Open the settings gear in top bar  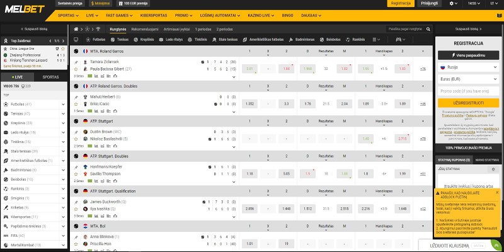[x=452, y=3]
